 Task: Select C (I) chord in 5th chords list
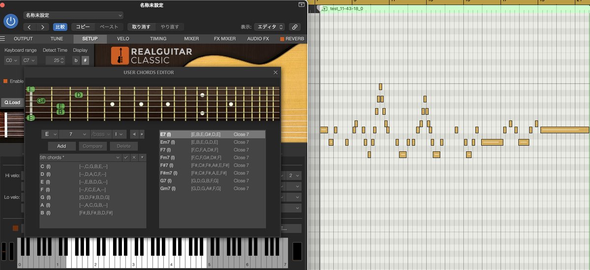(92, 166)
